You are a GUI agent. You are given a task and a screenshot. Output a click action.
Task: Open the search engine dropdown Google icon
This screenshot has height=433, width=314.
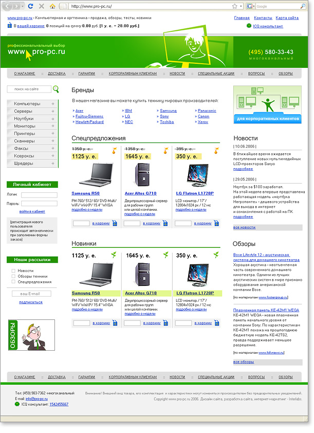click(250, 6)
